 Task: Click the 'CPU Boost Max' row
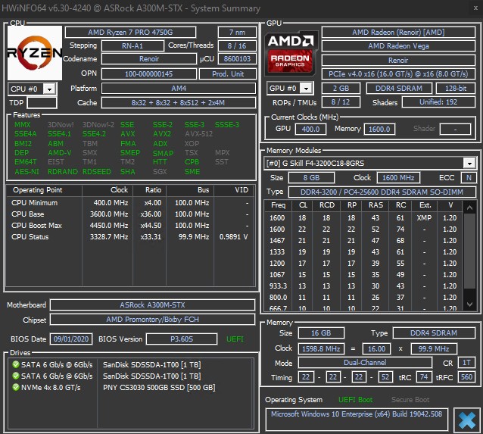tap(130, 226)
